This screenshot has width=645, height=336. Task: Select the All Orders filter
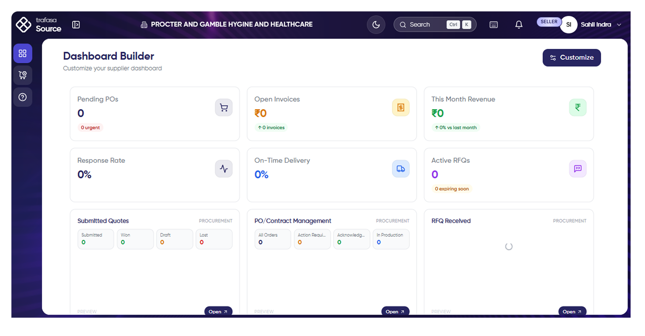273,239
